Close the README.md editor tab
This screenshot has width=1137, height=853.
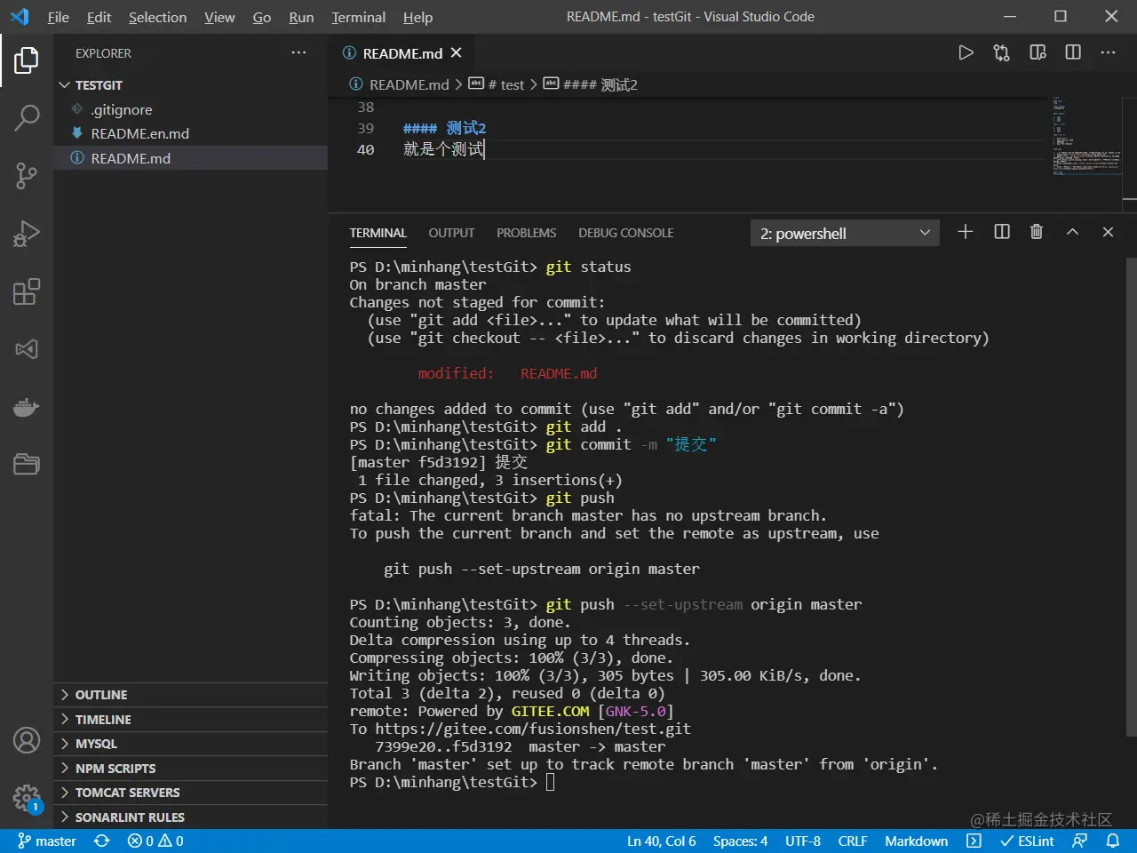(457, 53)
